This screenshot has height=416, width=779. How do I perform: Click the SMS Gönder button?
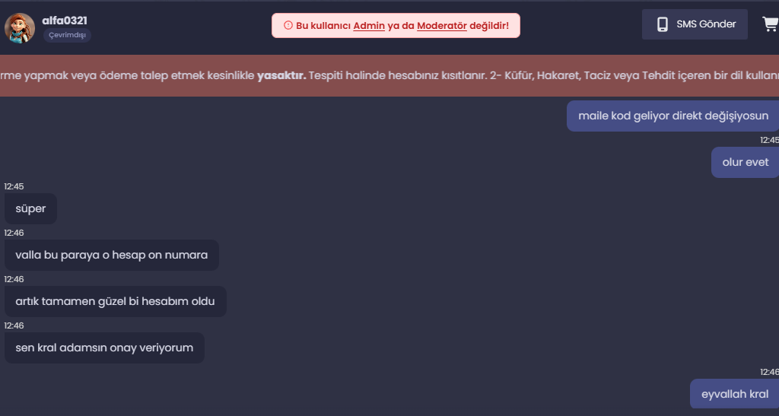695,24
